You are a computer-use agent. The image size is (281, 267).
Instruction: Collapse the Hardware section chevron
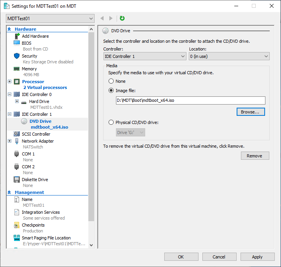[9, 29]
